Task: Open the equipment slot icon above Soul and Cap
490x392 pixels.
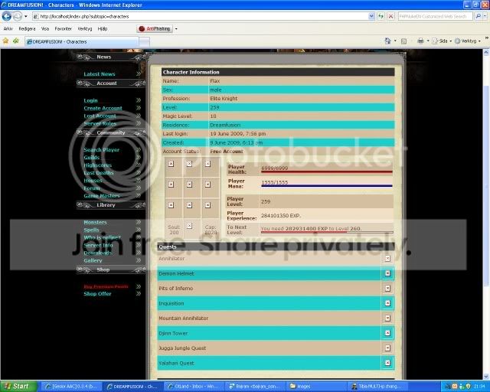Action: [x=189, y=226]
